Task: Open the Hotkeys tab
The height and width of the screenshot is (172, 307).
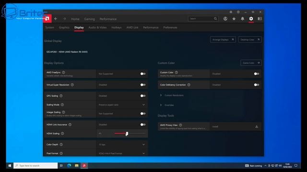Action: click(117, 28)
